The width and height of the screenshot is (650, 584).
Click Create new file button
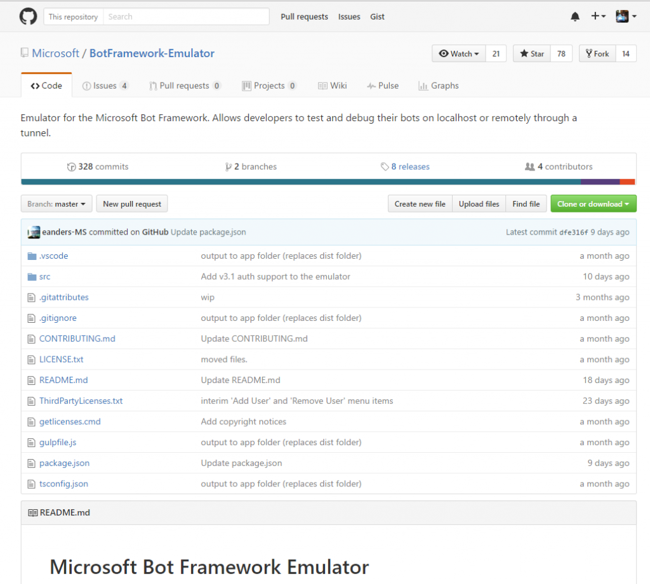coord(420,204)
